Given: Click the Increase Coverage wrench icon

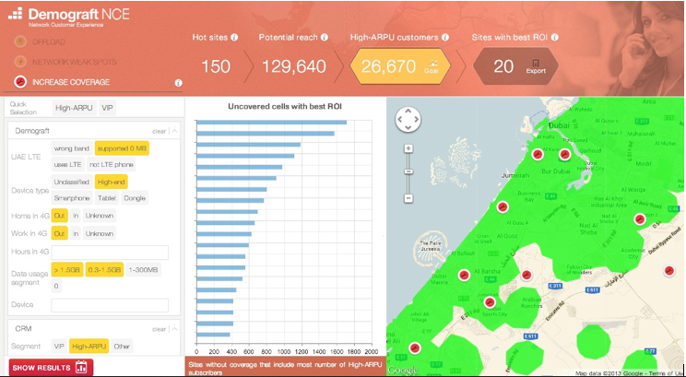Looking at the screenshot, I should click(19, 82).
